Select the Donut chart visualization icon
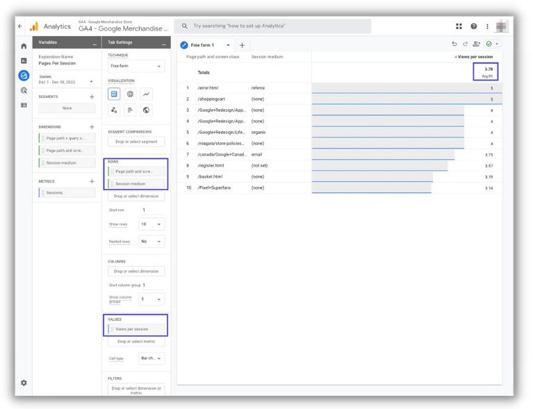533x409 pixels. click(130, 94)
